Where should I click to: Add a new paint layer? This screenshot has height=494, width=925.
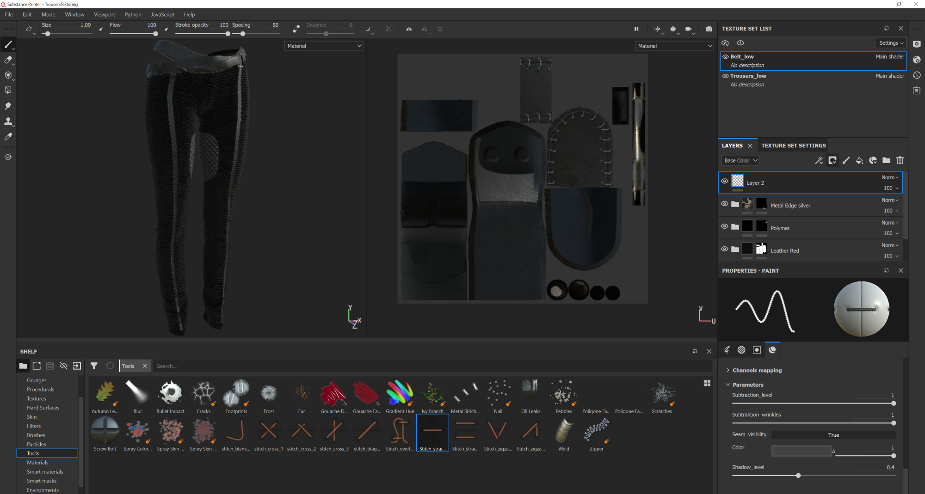846,160
